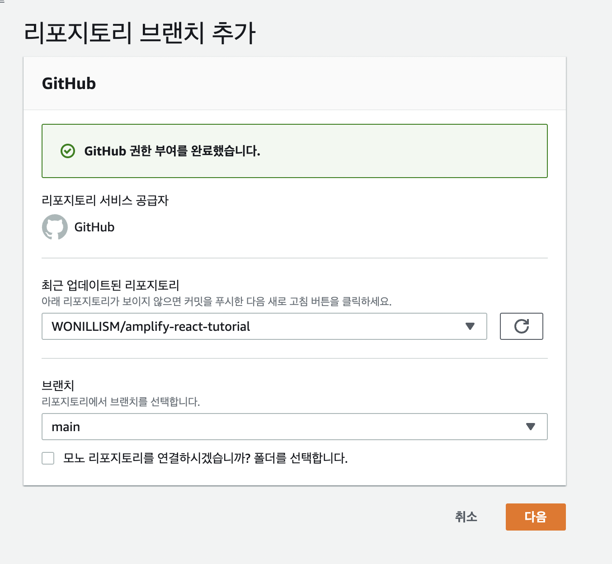612x564 pixels.
Task: Click the refresh repositories icon button
Action: coord(521,326)
